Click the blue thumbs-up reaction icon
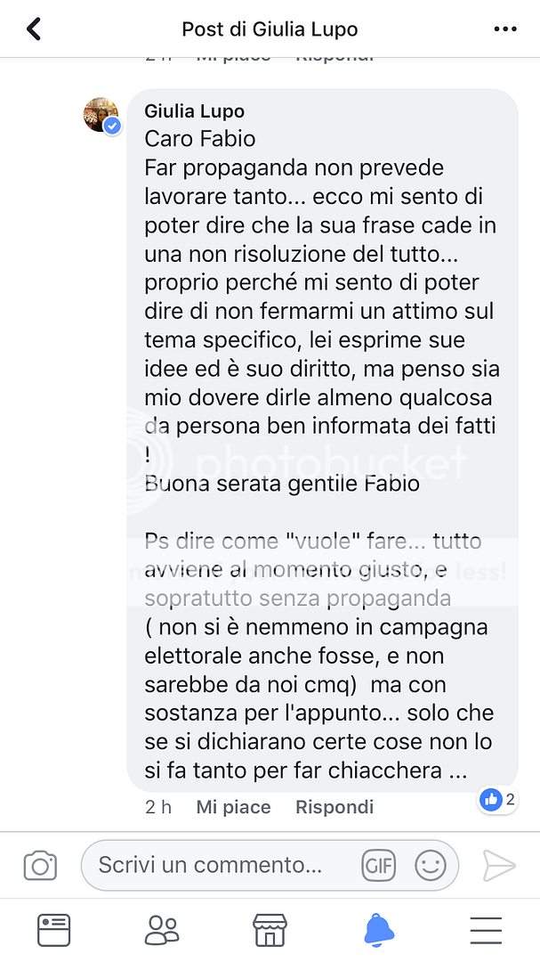 pyautogui.click(x=491, y=799)
